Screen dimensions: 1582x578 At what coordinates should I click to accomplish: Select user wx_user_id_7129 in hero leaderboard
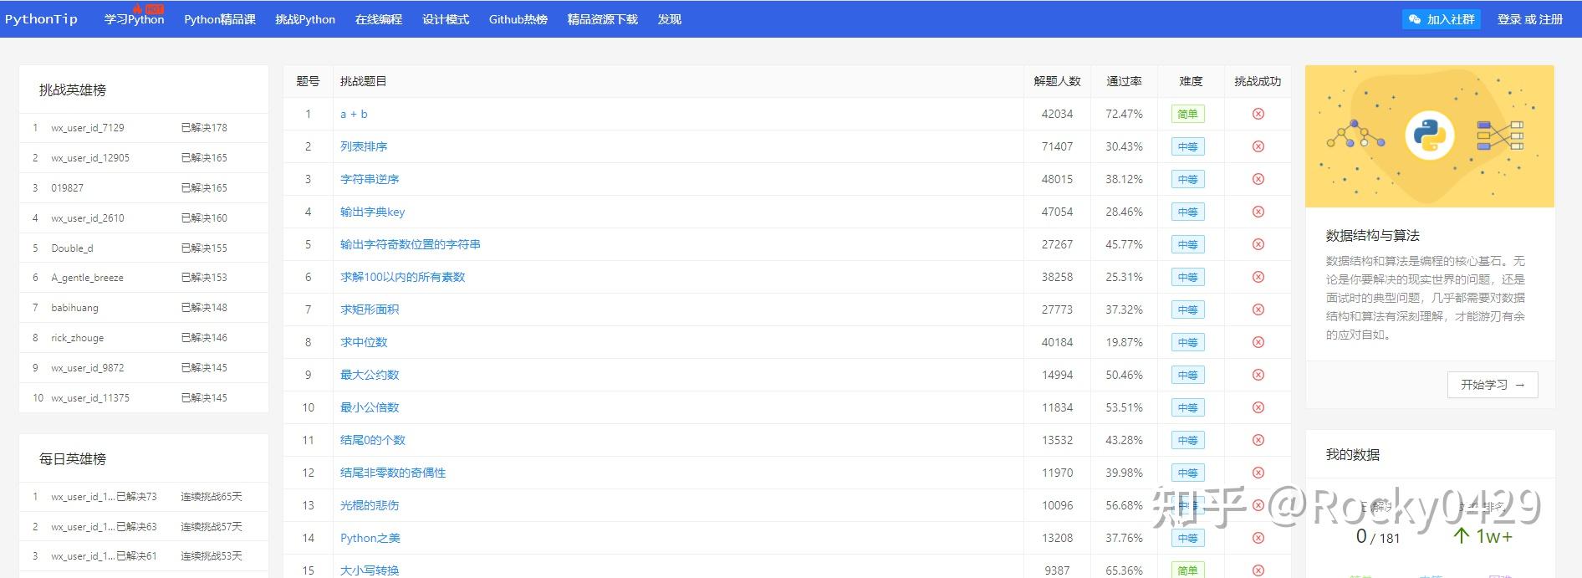87,128
